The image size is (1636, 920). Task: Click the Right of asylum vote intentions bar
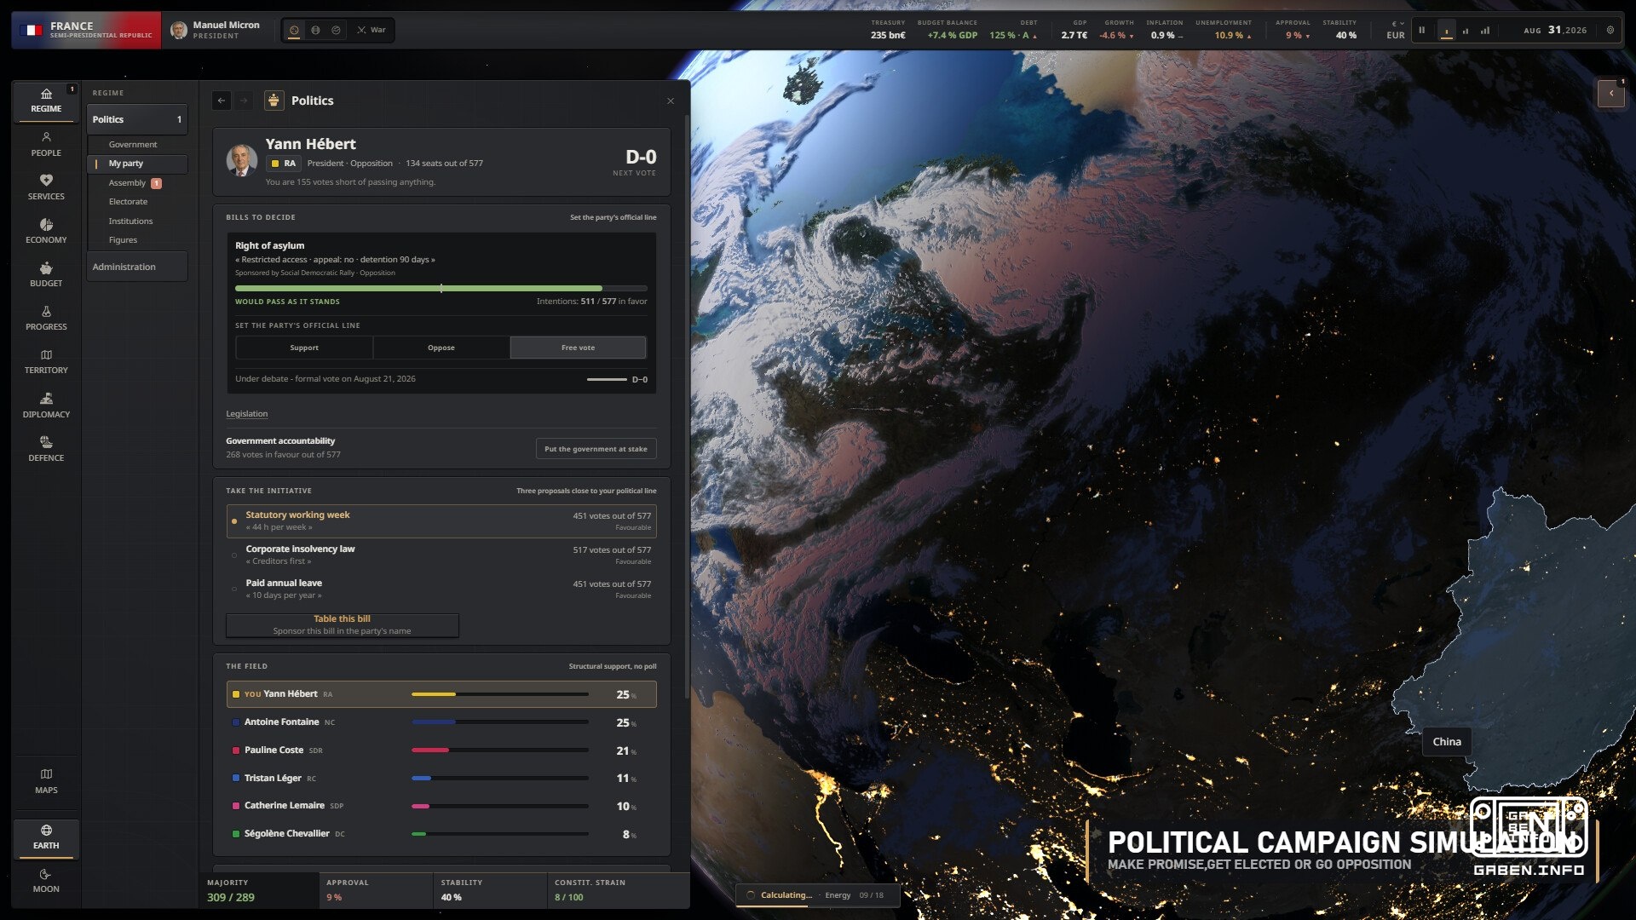pyautogui.click(x=441, y=289)
